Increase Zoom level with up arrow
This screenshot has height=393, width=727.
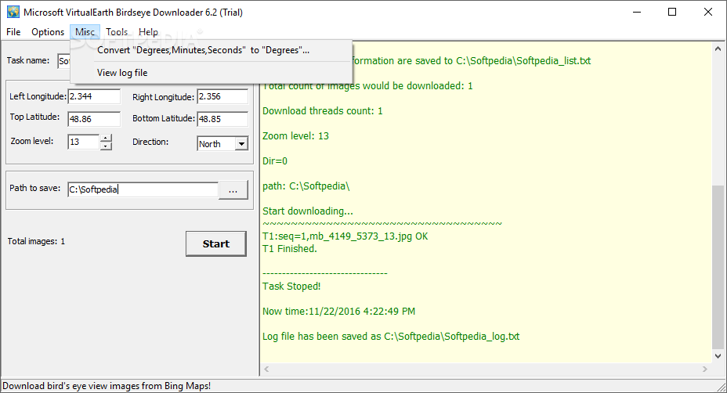pyautogui.click(x=107, y=138)
